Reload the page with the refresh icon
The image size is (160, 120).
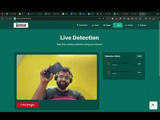coord(10,19)
